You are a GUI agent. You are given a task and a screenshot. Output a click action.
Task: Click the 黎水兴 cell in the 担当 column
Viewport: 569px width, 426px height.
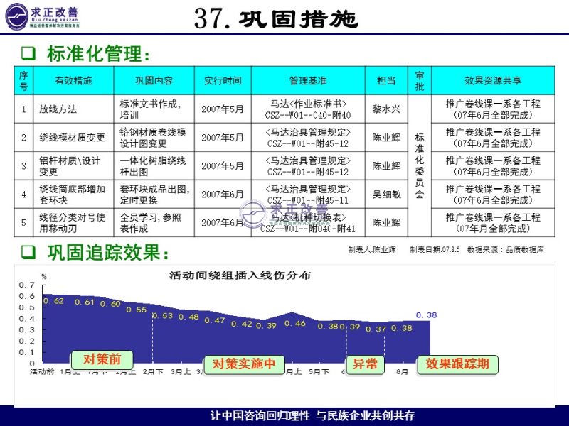tap(386, 109)
